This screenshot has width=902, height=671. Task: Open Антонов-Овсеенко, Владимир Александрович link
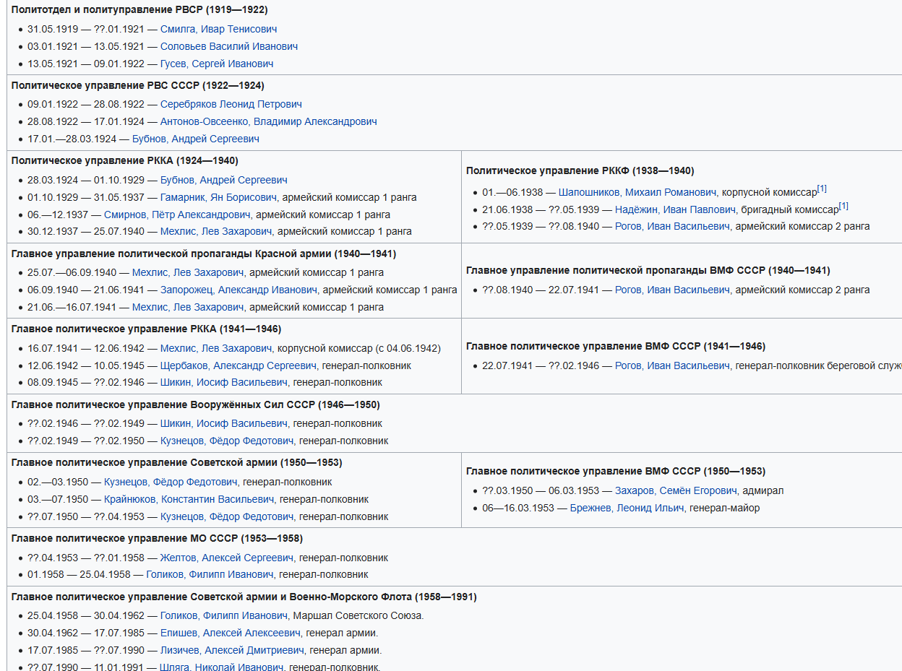[268, 121]
